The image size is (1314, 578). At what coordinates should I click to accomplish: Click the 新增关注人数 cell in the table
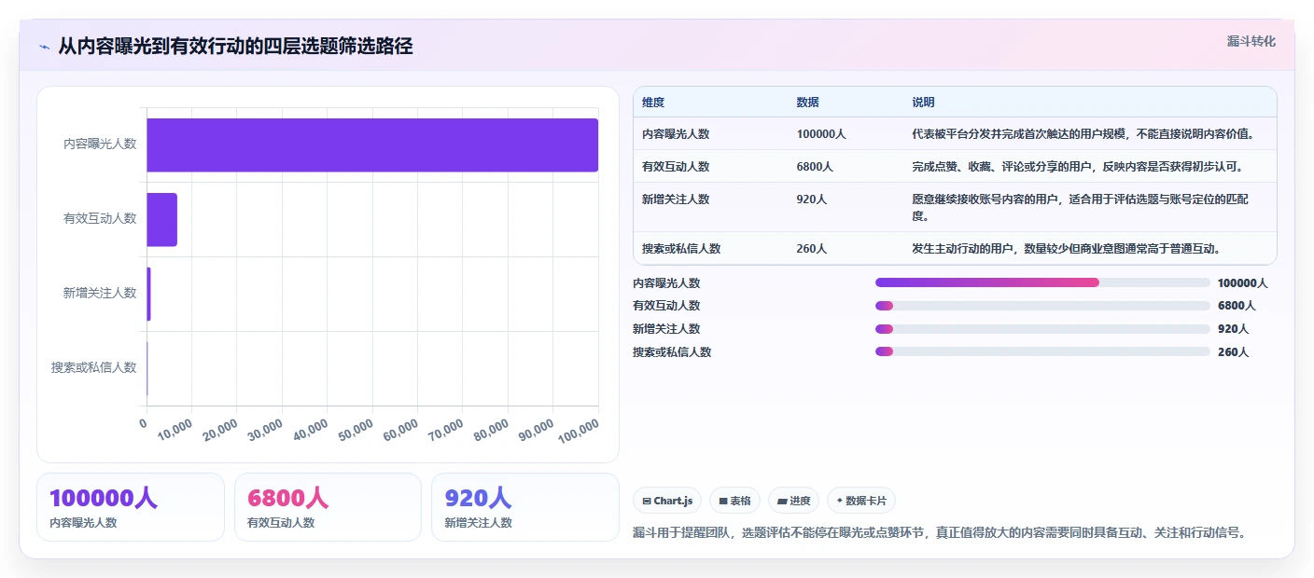click(x=676, y=200)
